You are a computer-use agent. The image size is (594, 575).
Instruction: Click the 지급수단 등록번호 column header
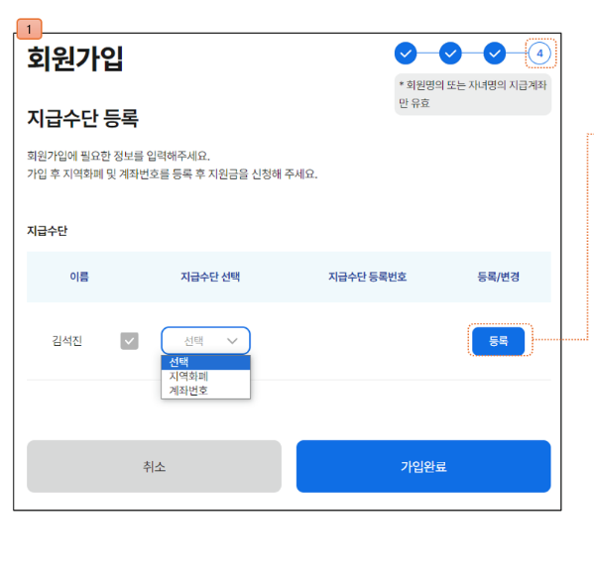pyautogui.click(x=367, y=277)
